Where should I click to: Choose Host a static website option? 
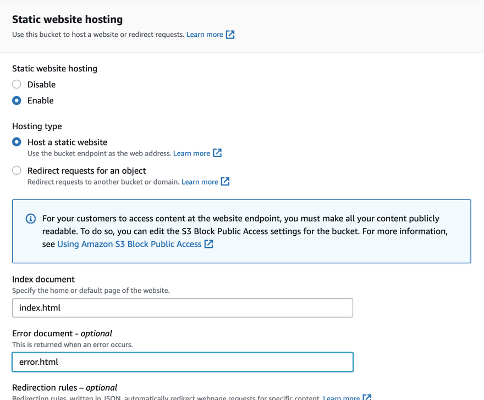coord(17,142)
